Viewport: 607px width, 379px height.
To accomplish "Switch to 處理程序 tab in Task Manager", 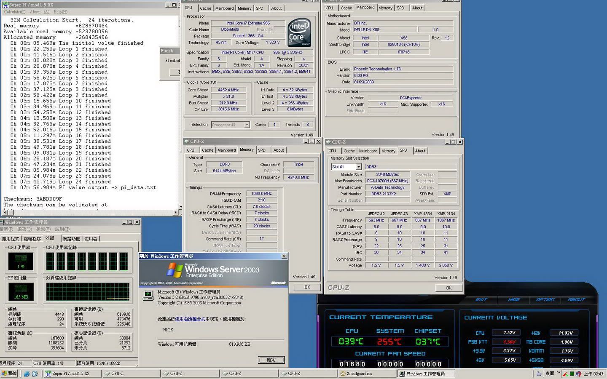I will point(32,239).
